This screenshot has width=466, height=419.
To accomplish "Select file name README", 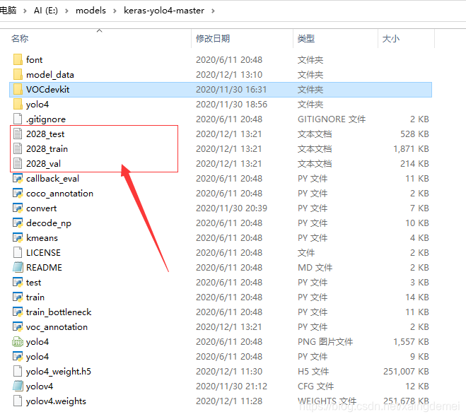I will click(x=45, y=268).
